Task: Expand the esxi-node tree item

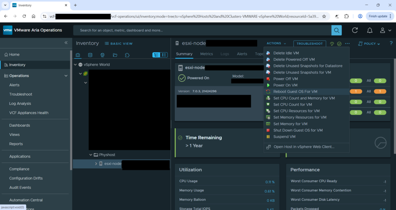Action: pyautogui.click(x=96, y=164)
